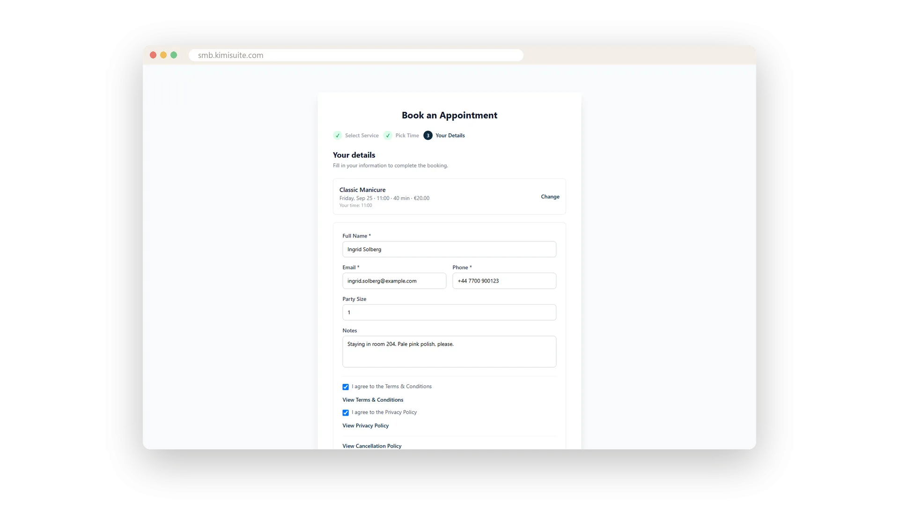899x505 pixels.
Task: Click the "I agree to the Terms & Conditions" label
Action: pos(391,387)
